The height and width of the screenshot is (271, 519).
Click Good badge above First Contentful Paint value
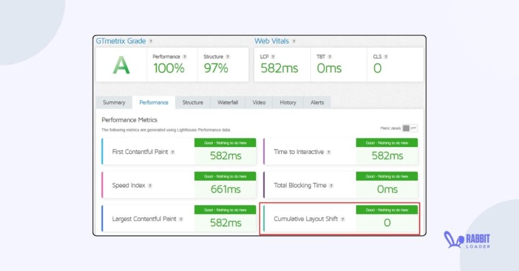[225, 143]
